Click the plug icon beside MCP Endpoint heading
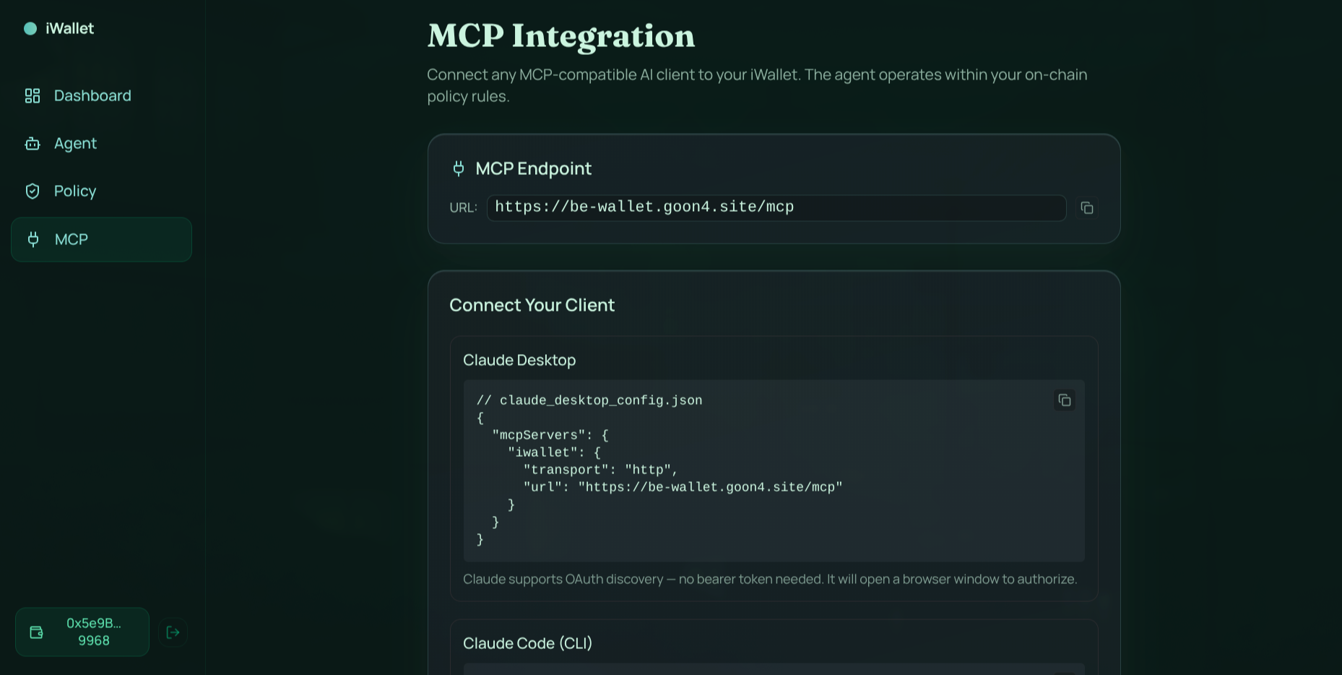 [459, 168]
